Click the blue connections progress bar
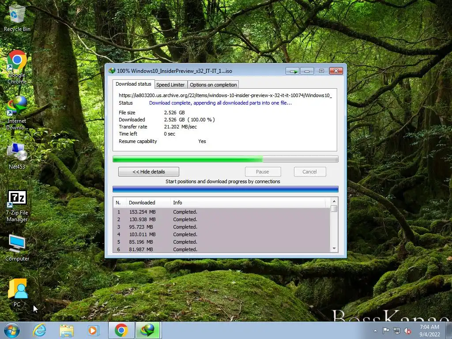This screenshot has width=452, height=339. pos(226,189)
